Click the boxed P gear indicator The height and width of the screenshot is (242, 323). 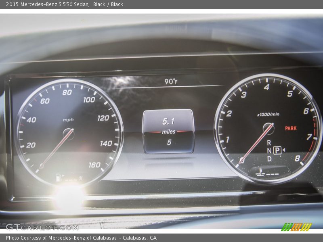[x=277, y=150]
